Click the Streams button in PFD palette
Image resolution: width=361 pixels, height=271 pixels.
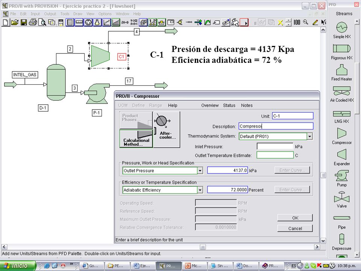344,14
